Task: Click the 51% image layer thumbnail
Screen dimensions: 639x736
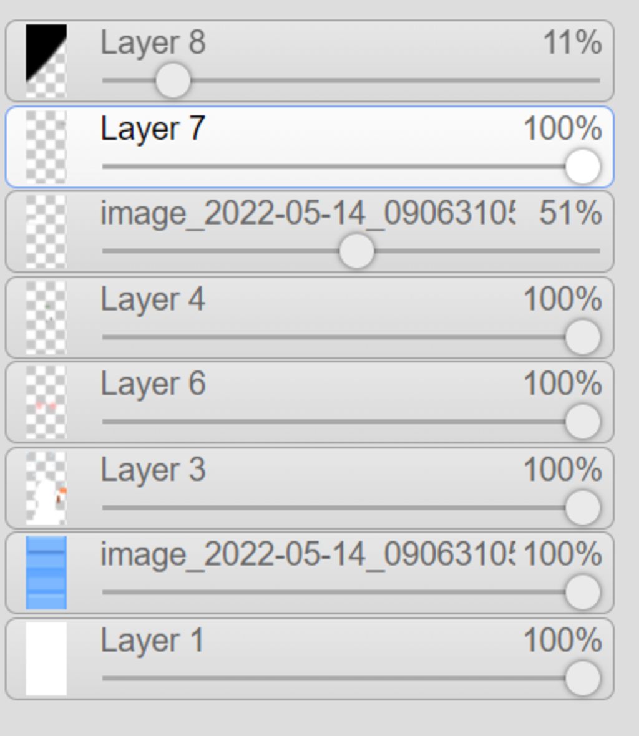Action: pos(46,232)
